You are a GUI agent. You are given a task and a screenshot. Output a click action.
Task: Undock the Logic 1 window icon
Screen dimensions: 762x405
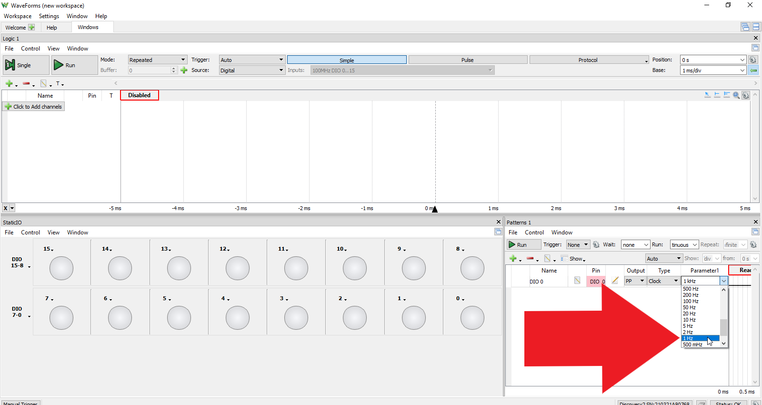[x=755, y=48]
